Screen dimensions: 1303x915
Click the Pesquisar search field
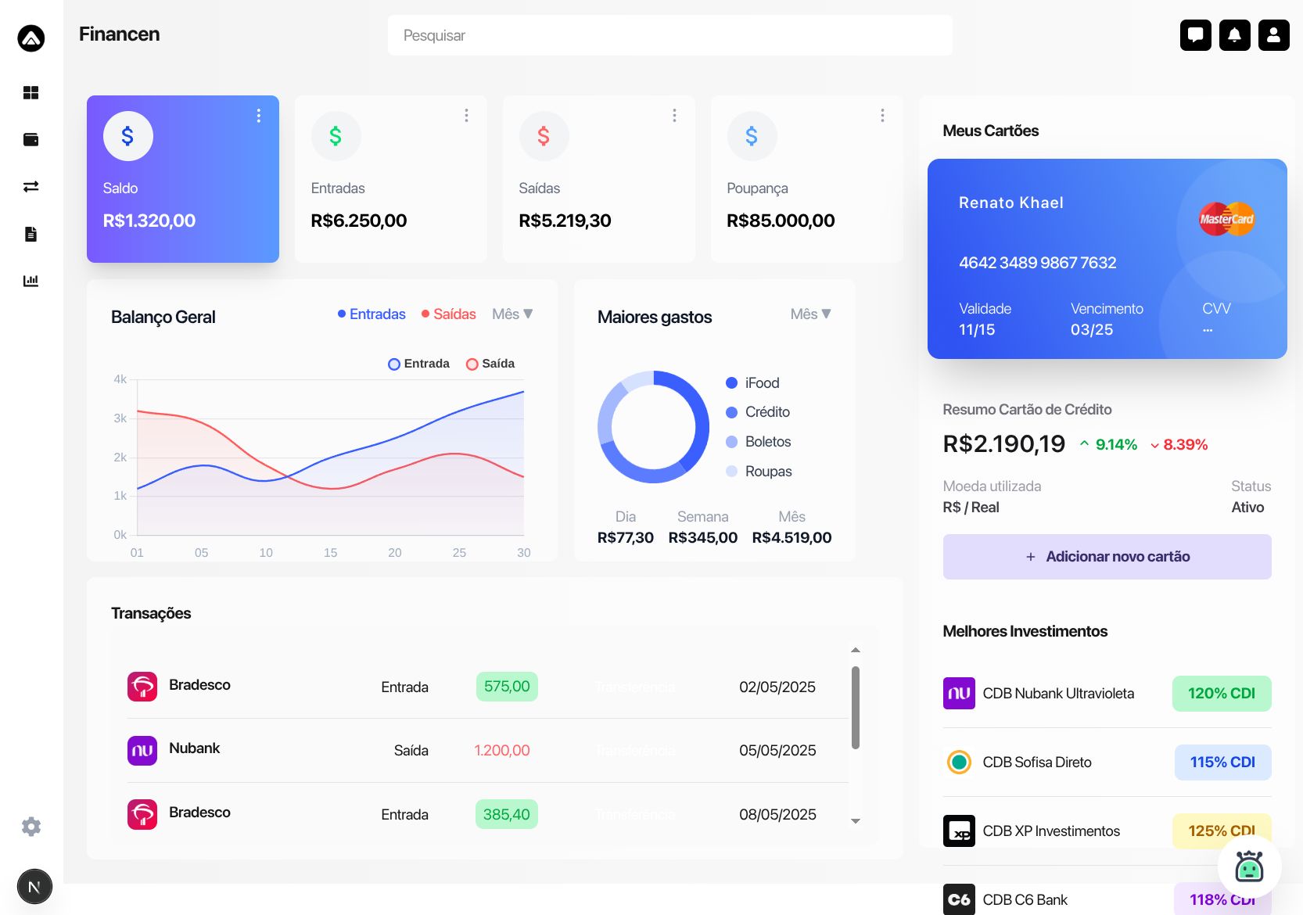tap(669, 35)
